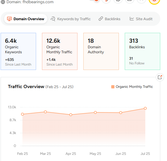Select the 313 Backlinks card

[x=142, y=51]
